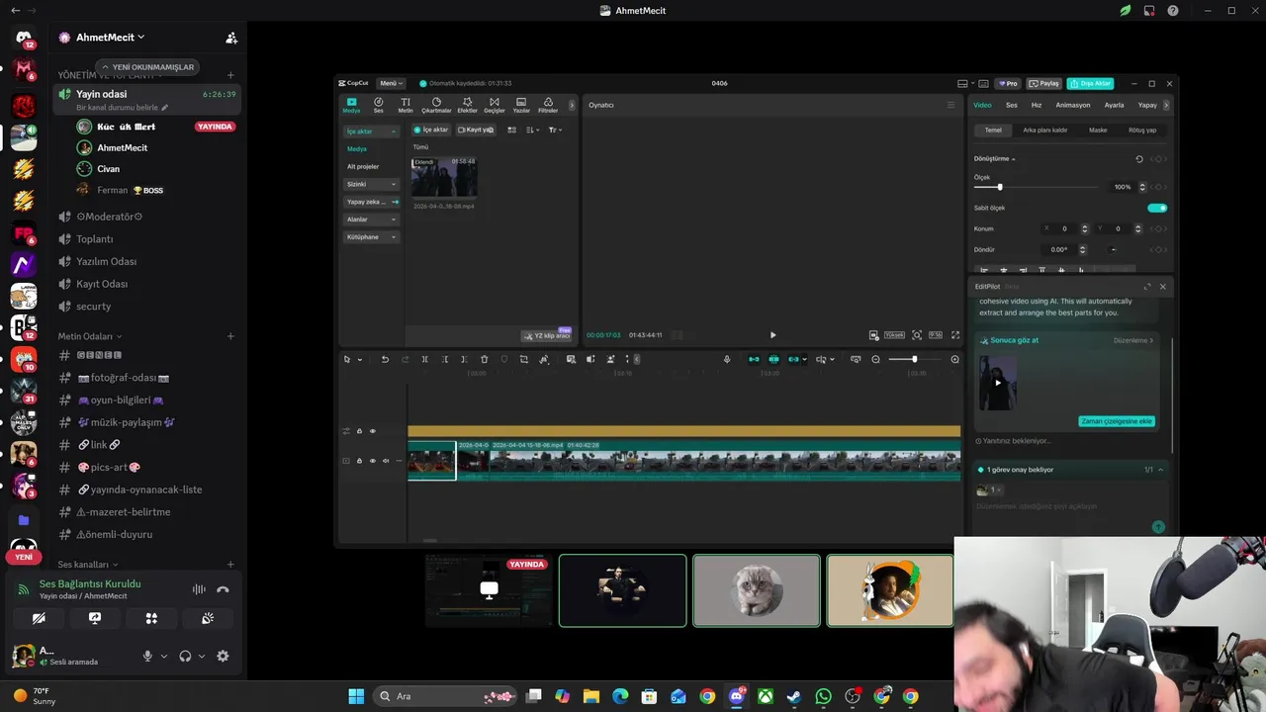Expand Sizinki section in CapCut sidebar

(372, 184)
